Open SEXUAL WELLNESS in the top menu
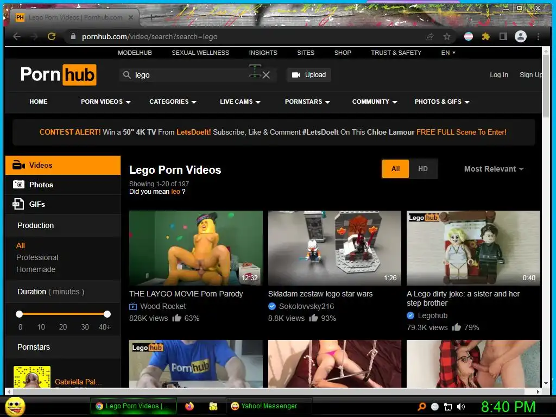Viewport: 556px width, 417px height. pyautogui.click(x=200, y=53)
